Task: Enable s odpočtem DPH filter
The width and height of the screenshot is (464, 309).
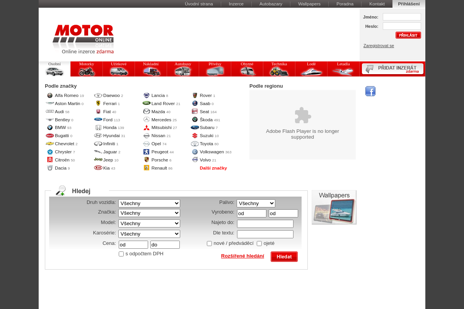Action: (121, 254)
